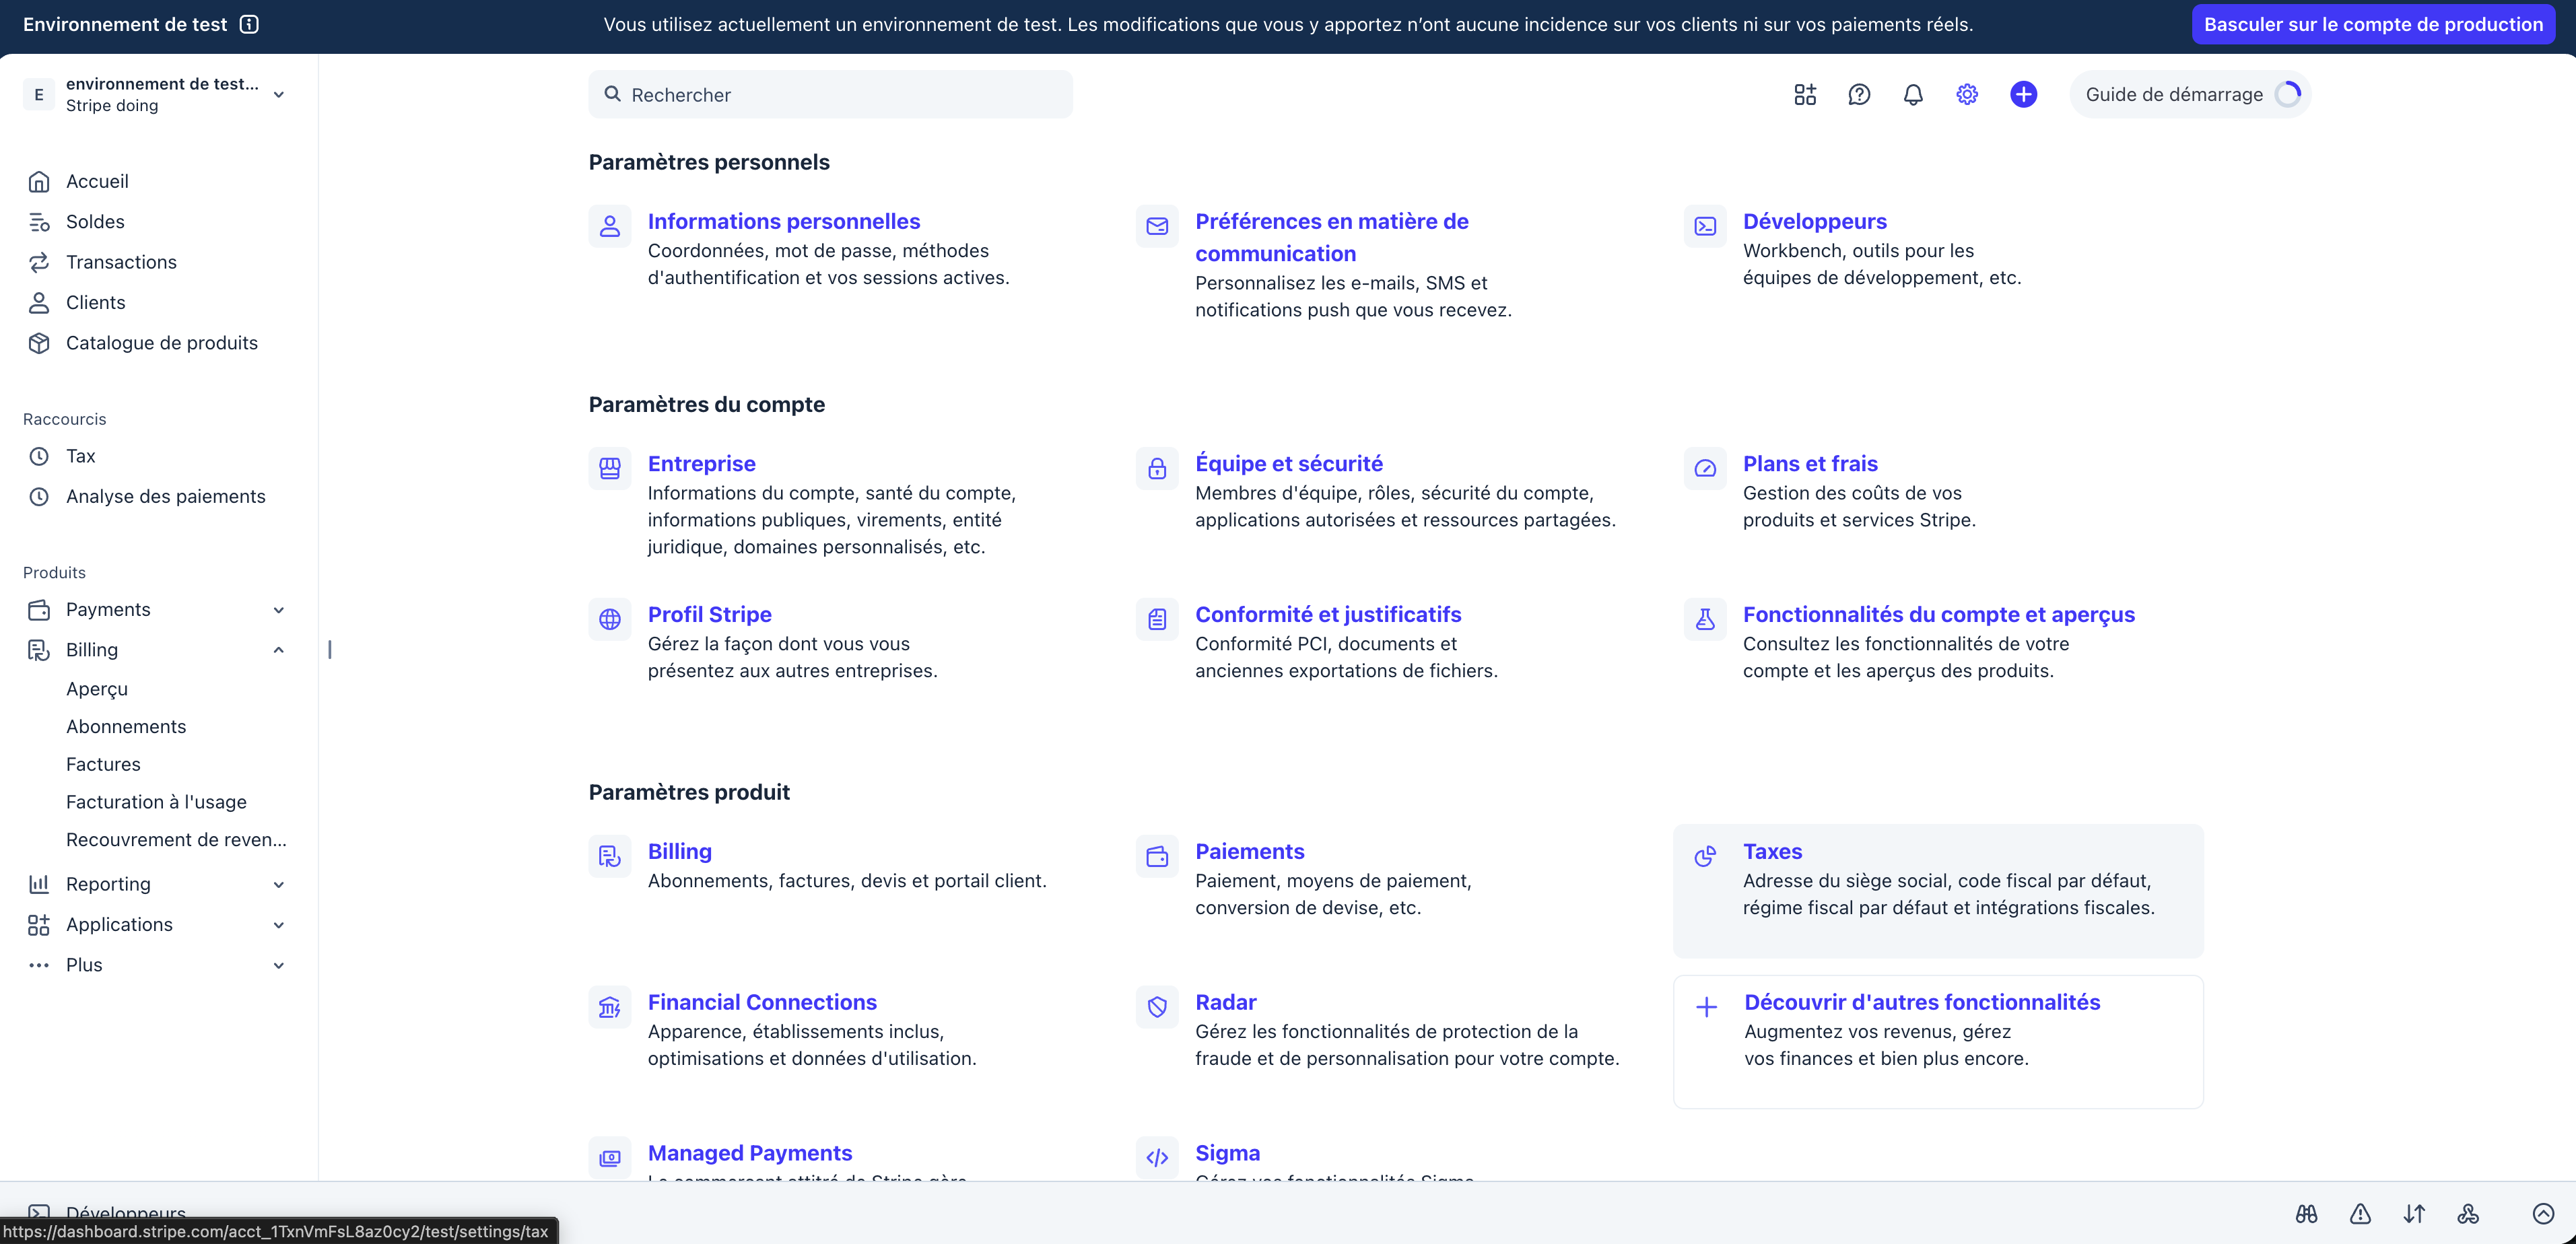Open Préférences en matière de communication link
The width and height of the screenshot is (2576, 1244).
point(1332,237)
